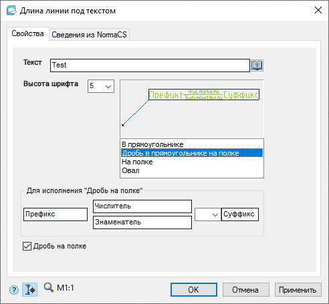This screenshot has width=329, height=304.
Task: Click the "Числитель" input field
Action: pos(142,206)
